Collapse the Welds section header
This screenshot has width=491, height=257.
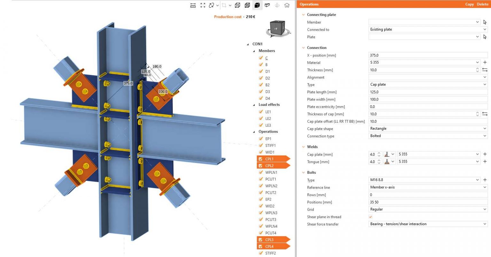coord(303,147)
